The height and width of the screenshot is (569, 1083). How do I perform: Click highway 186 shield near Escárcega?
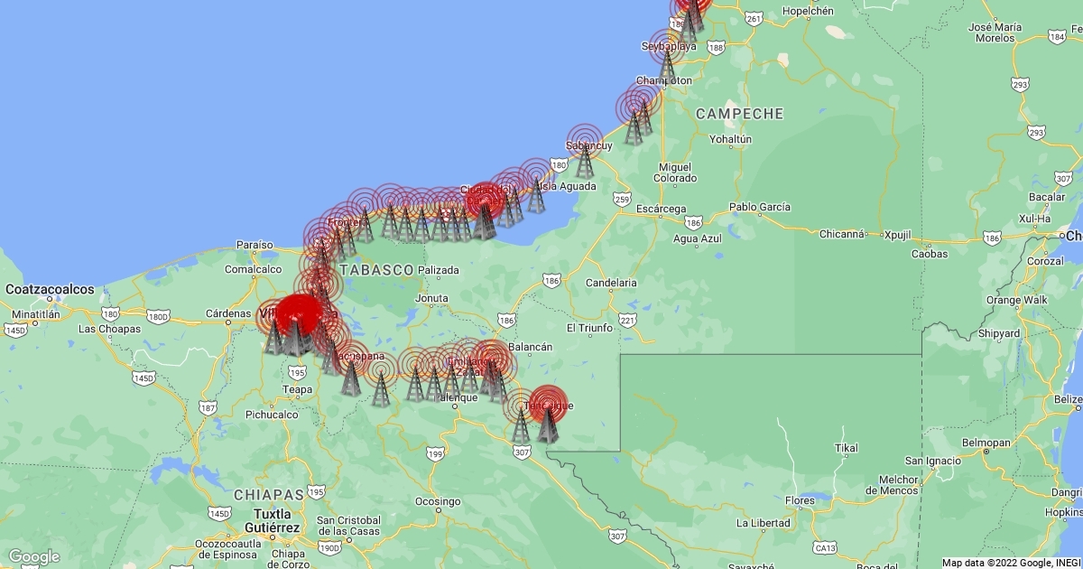(692, 221)
